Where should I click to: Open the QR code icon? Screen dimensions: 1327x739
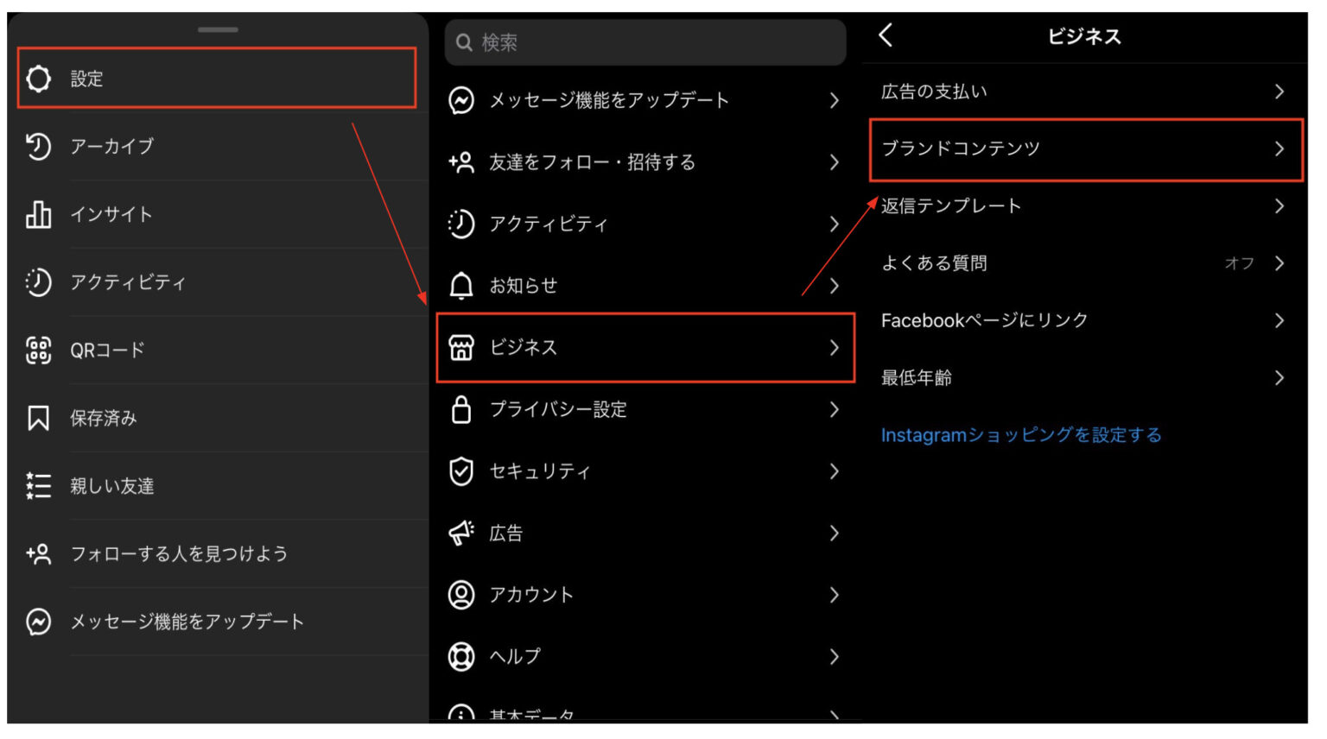click(38, 351)
